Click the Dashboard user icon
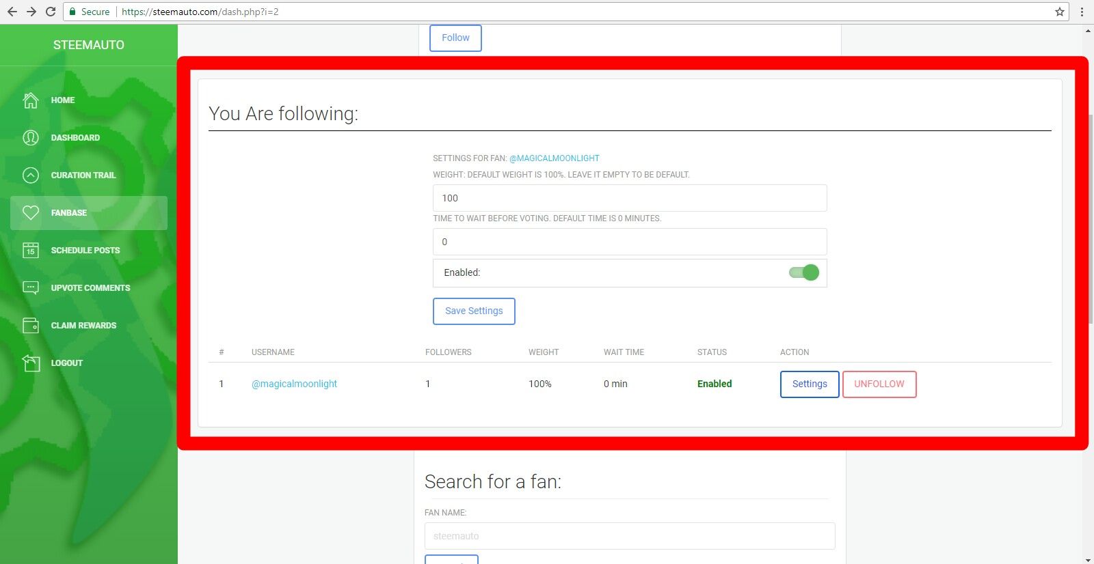The width and height of the screenshot is (1094, 564). pyautogui.click(x=31, y=138)
